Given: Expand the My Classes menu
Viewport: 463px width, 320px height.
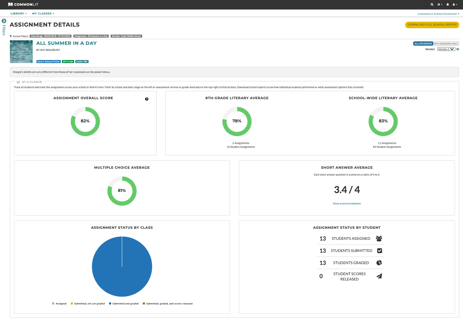Looking at the screenshot, I should coord(43,14).
